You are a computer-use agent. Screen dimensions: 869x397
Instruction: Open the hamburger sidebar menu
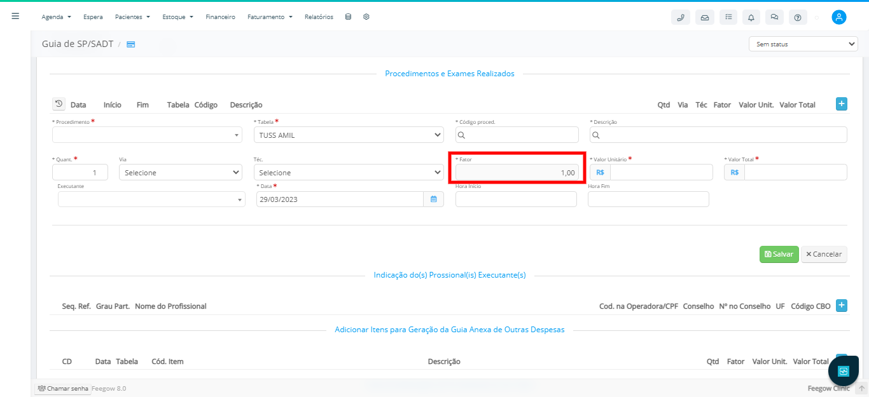(15, 17)
